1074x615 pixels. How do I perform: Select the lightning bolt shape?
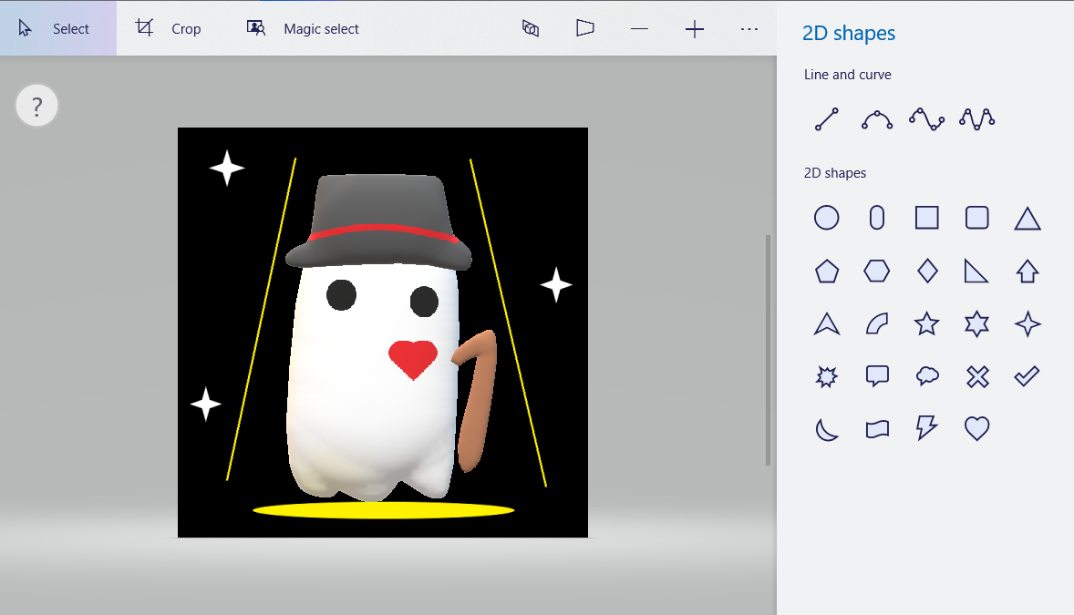[x=926, y=428]
